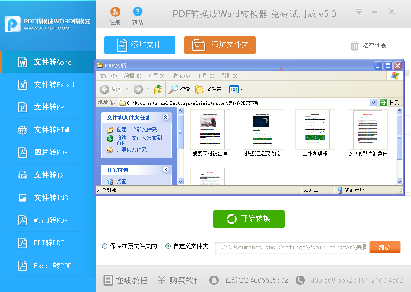
Task: Open 桌面 location link
Action: click(121, 181)
